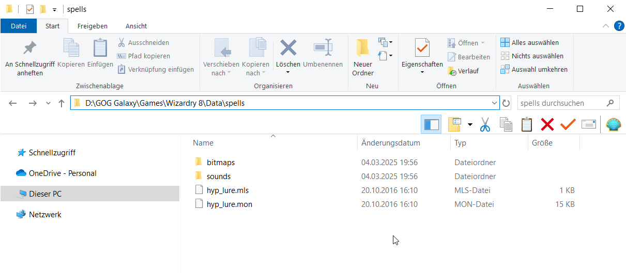Click the seashell icon in the toolbar
Viewport: 626px width, 273px height.
point(613,124)
